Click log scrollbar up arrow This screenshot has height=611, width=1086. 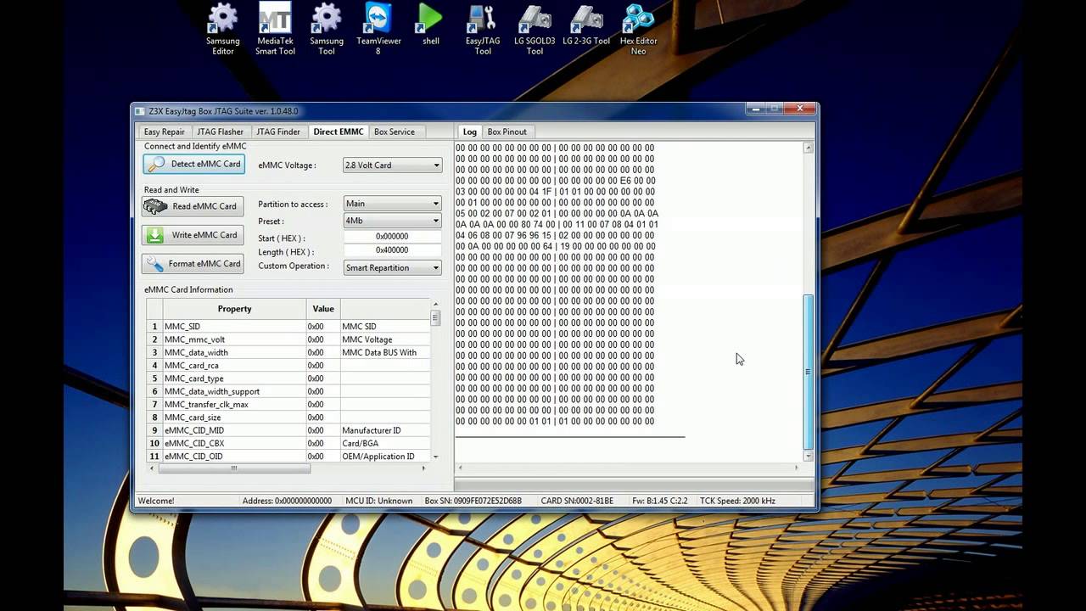(x=808, y=148)
